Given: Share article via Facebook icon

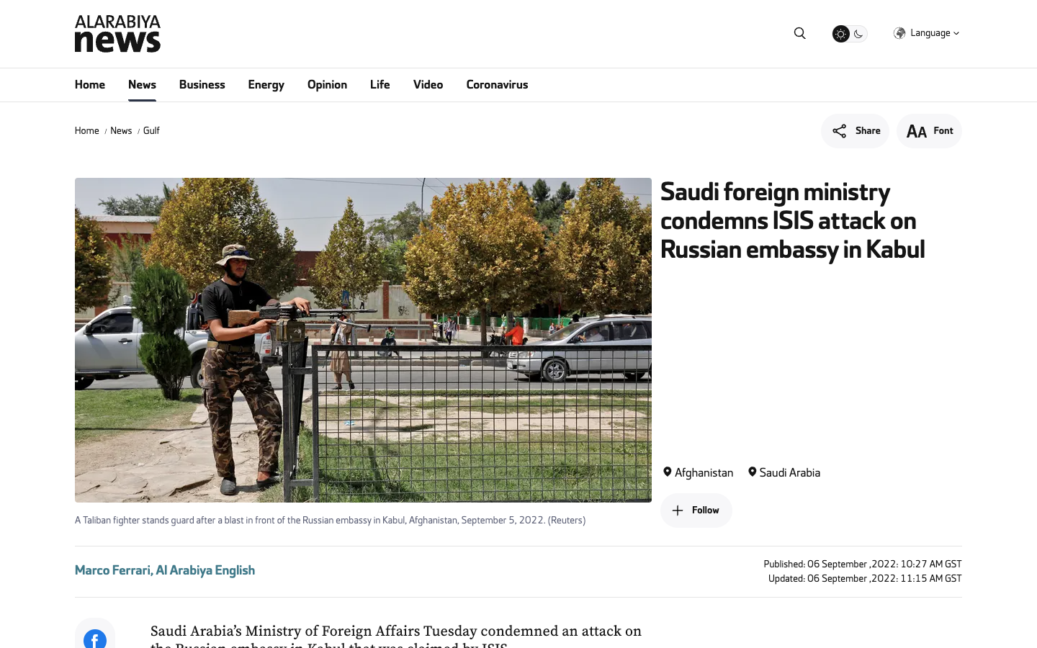Looking at the screenshot, I should point(95,637).
